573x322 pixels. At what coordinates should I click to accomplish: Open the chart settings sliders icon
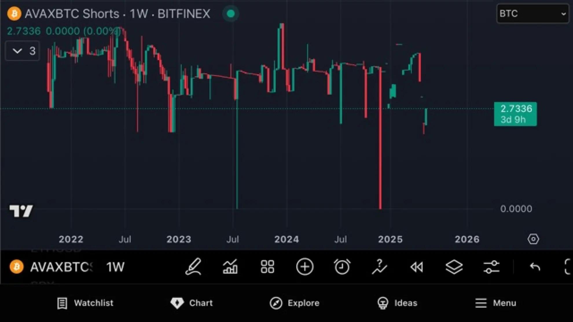(x=491, y=267)
